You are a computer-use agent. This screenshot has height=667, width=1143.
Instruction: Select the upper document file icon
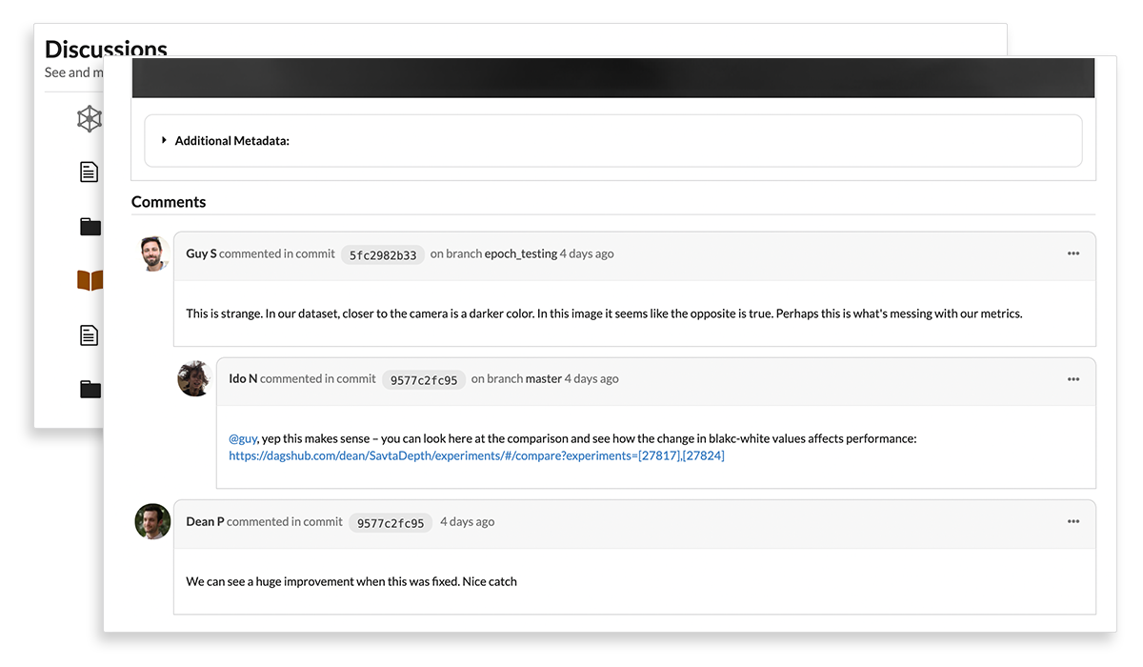pyautogui.click(x=89, y=172)
